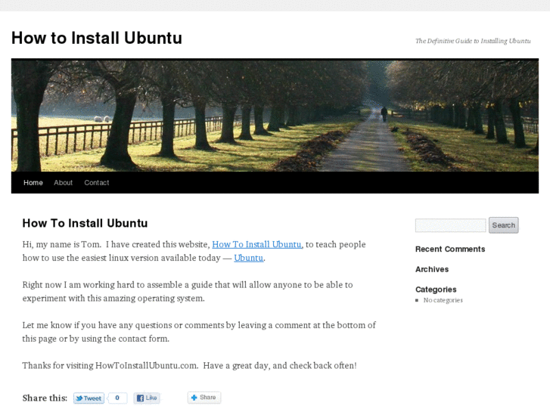Click the Tweet share button
Screen dimensions: 550x412
point(89,398)
